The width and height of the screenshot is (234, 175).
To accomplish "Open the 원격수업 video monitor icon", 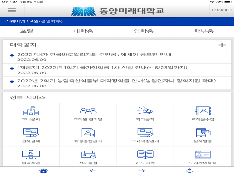I will click(x=31, y=155).
